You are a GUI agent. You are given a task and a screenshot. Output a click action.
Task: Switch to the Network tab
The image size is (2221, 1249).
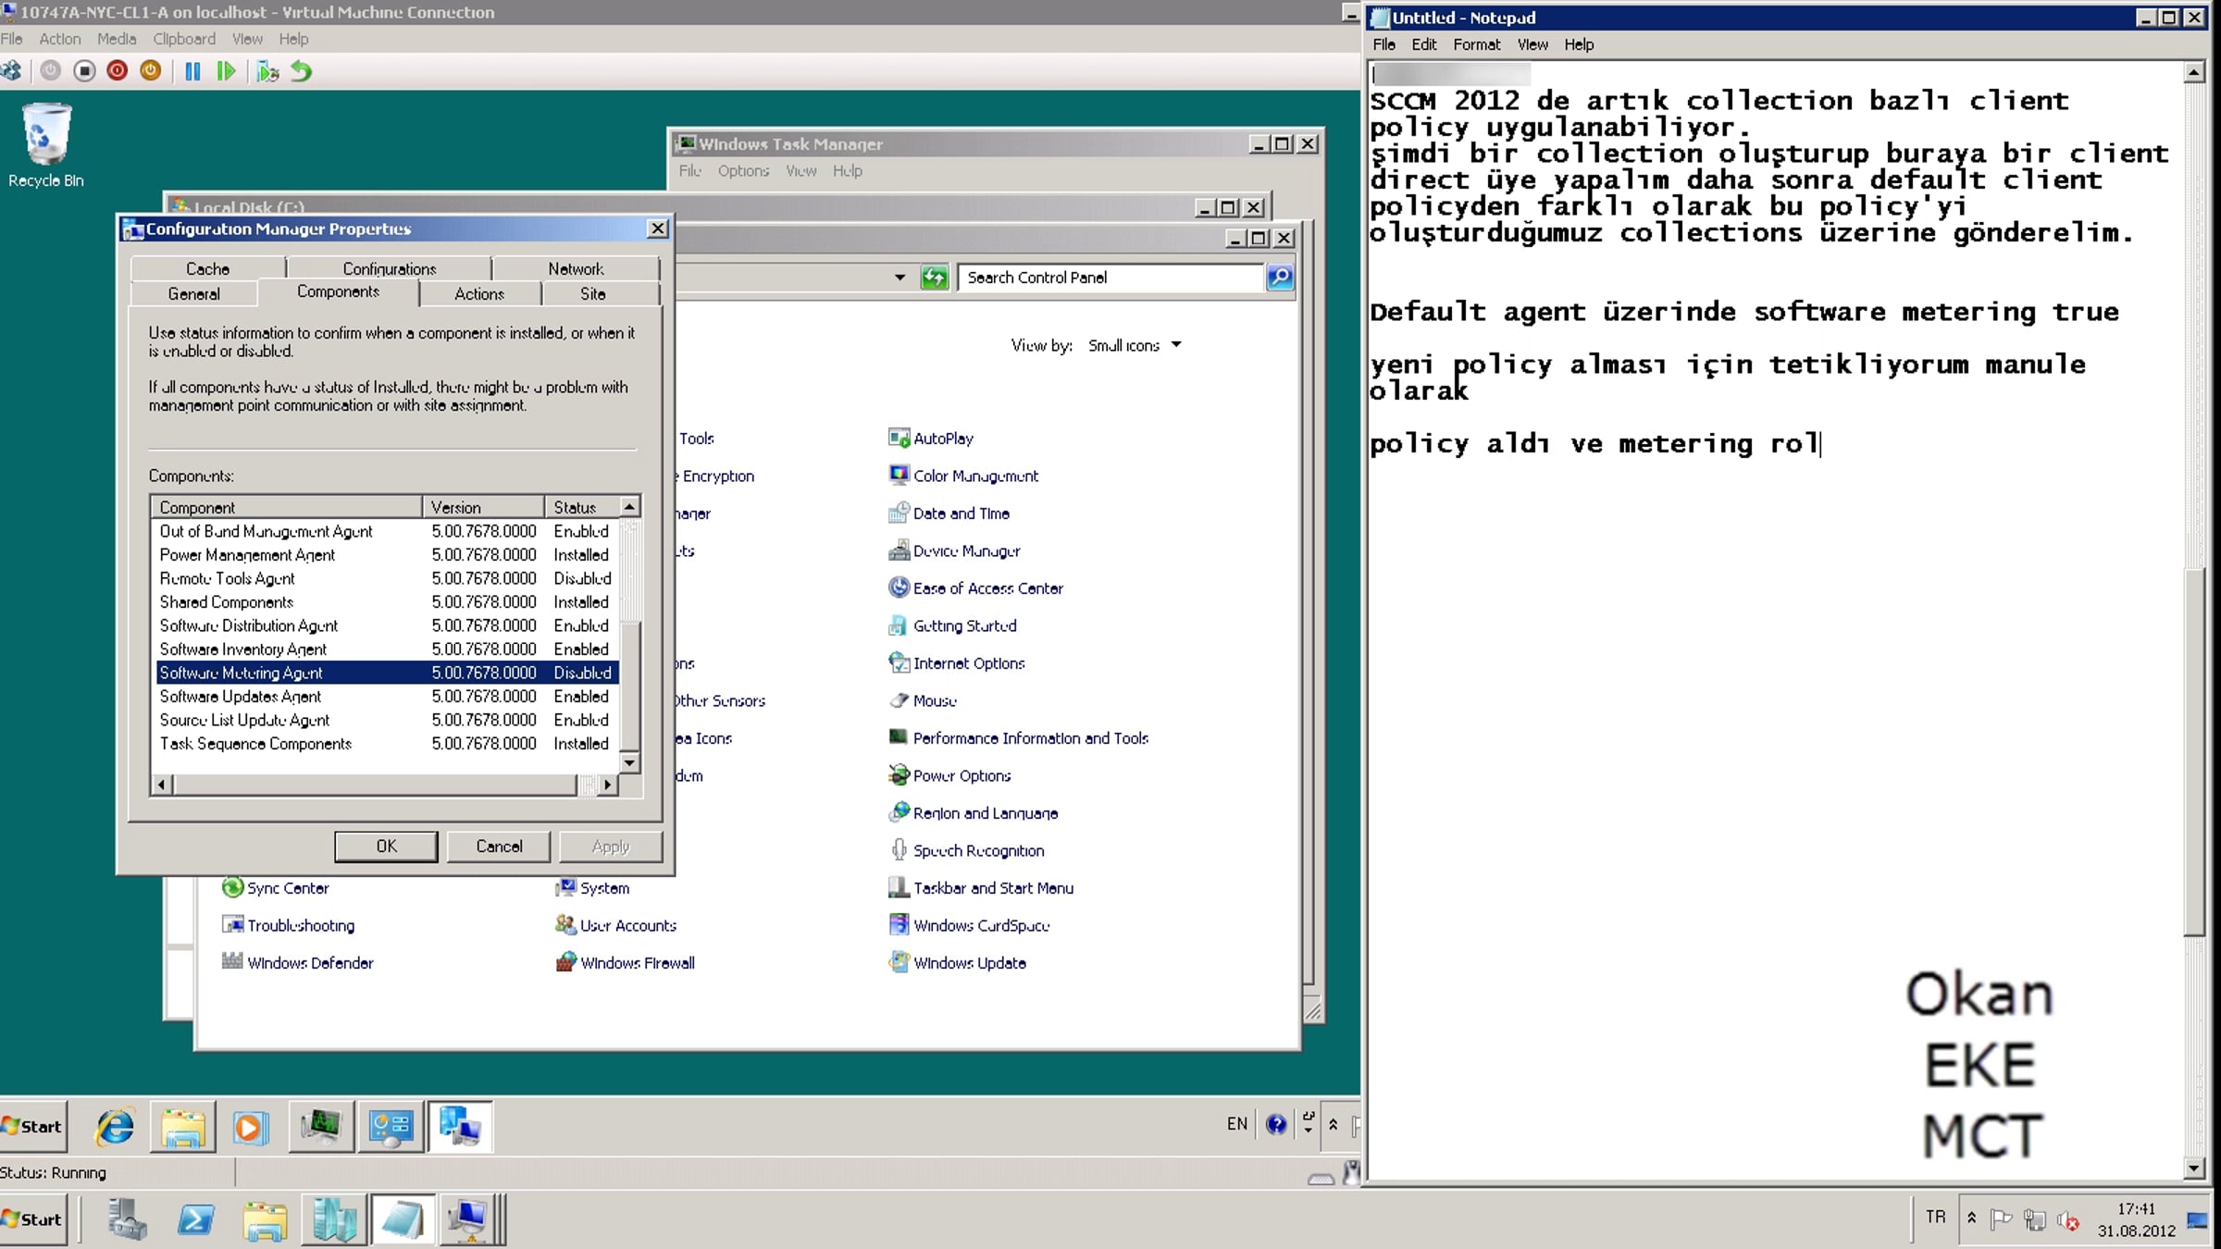tap(576, 268)
